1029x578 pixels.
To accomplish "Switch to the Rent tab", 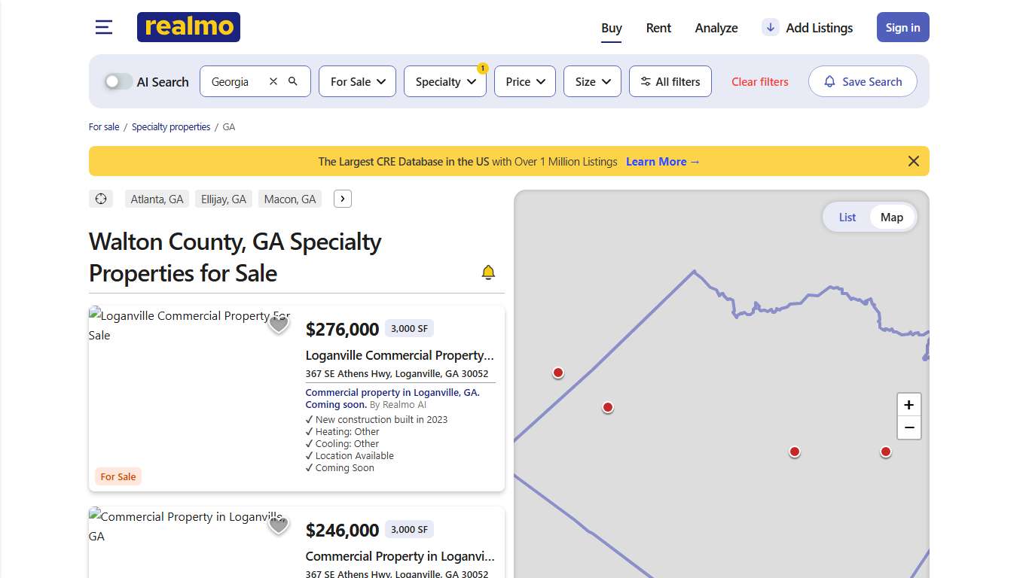I will coord(658,28).
